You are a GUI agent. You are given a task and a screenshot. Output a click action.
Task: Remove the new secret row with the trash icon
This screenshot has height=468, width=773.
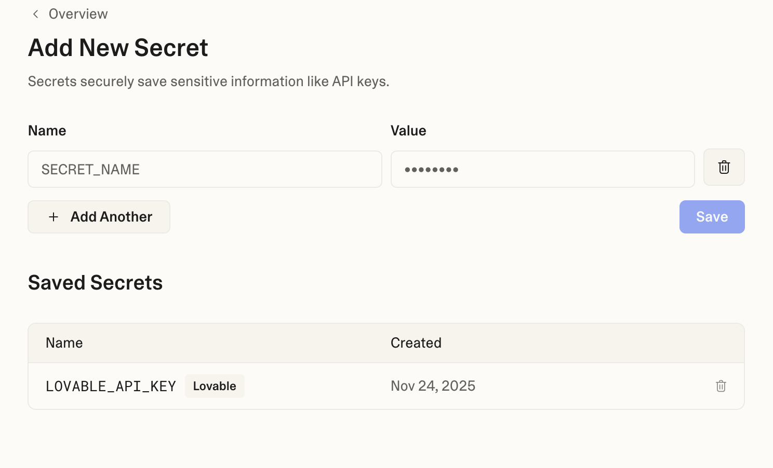point(724,167)
